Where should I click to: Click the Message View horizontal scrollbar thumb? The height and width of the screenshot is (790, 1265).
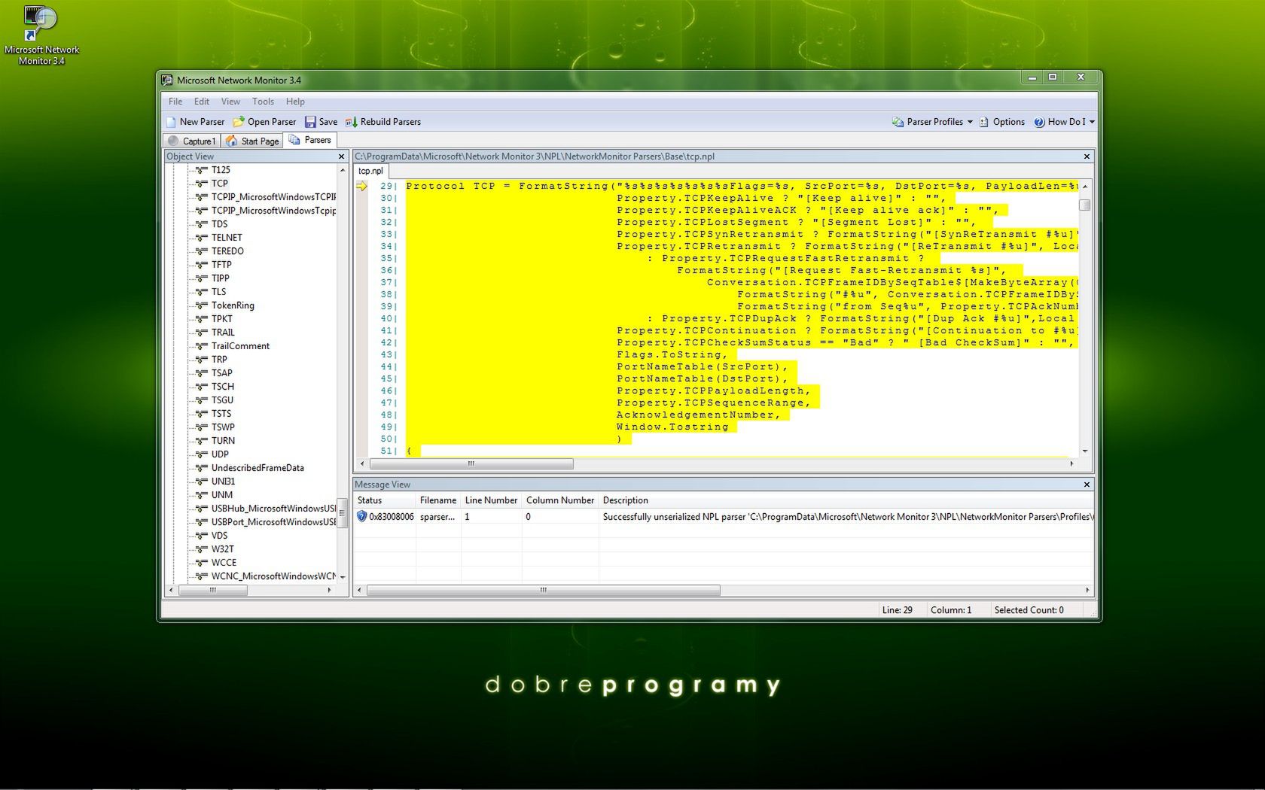tap(543, 590)
